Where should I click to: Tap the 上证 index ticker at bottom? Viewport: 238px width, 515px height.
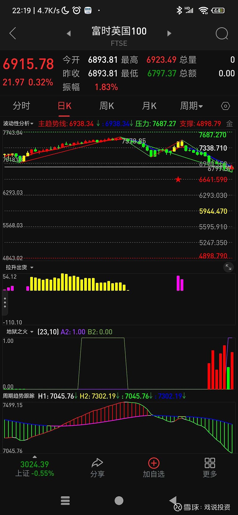click(35, 468)
